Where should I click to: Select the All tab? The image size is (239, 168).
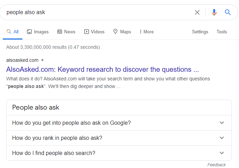(12, 32)
